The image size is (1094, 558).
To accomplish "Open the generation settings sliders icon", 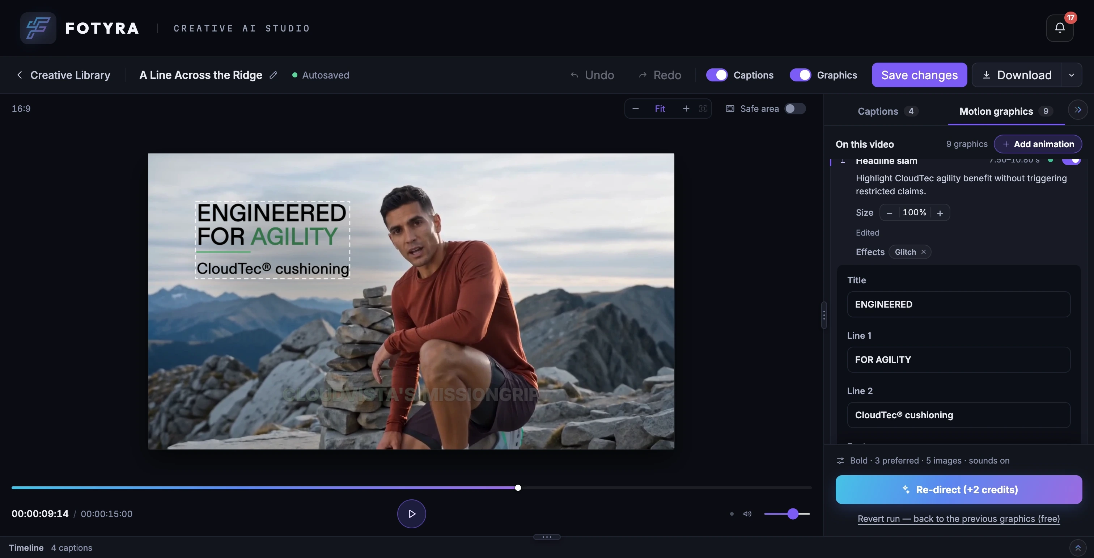I will click(840, 461).
